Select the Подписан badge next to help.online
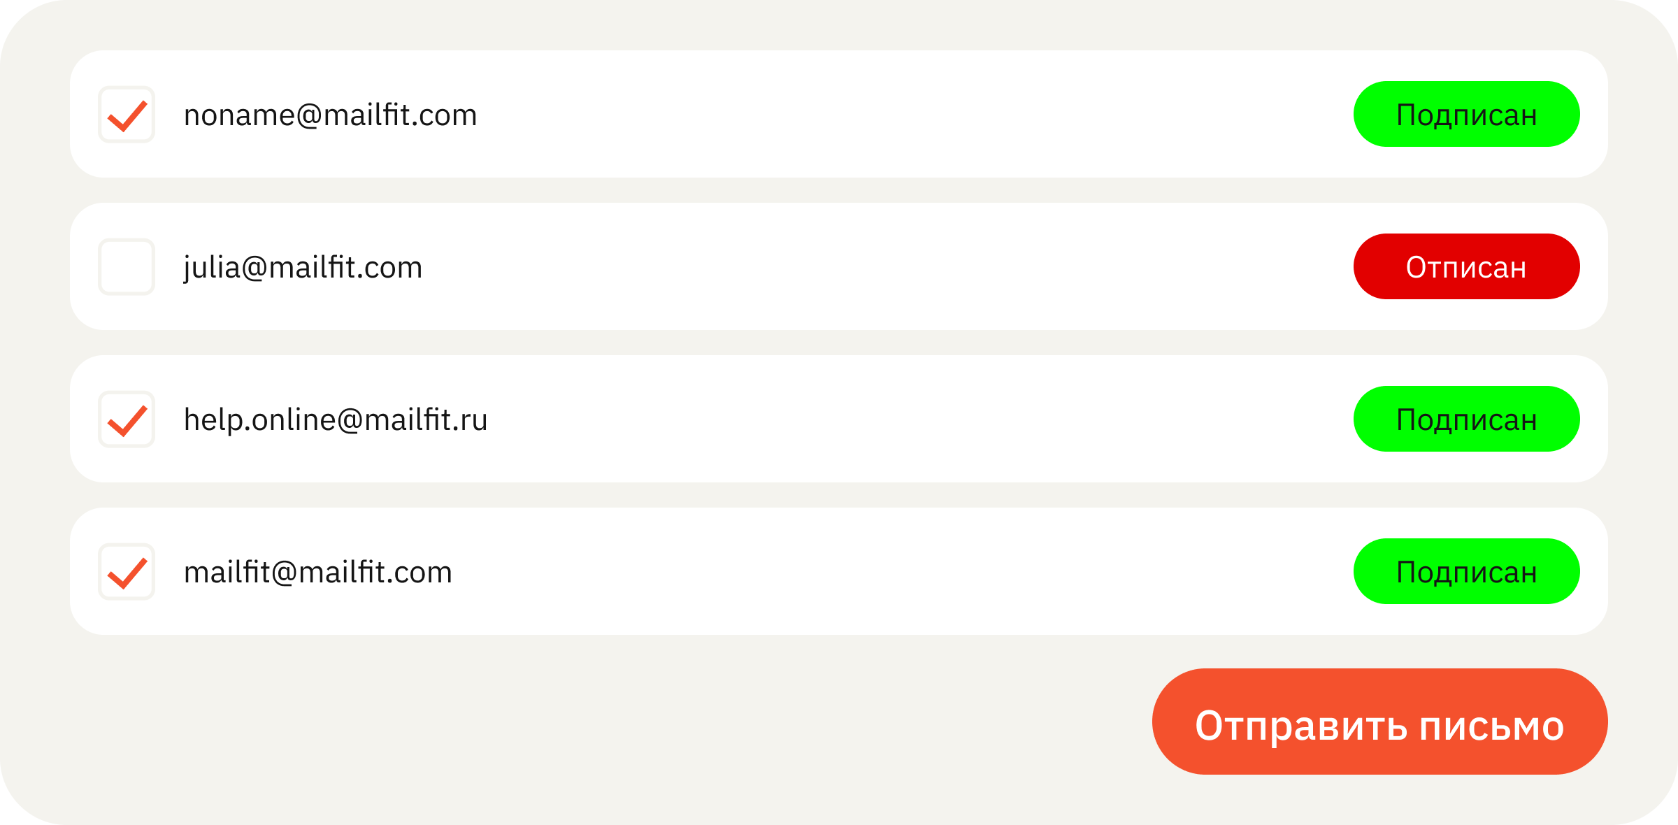The width and height of the screenshot is (1678, 825). pyautogui.click(x=1466, y=419)
